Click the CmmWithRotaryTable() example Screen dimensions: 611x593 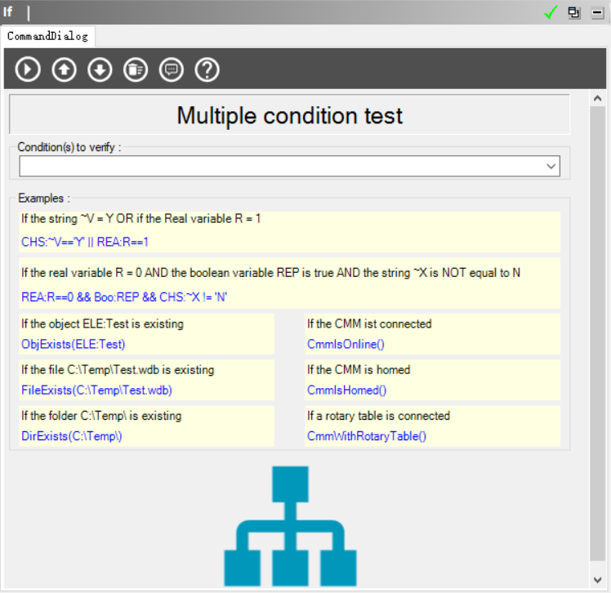pos(367,435)
